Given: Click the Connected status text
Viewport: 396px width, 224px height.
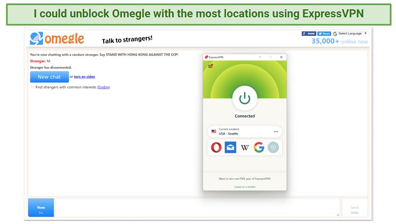Looking at the screenshot, I should (245, 116).
